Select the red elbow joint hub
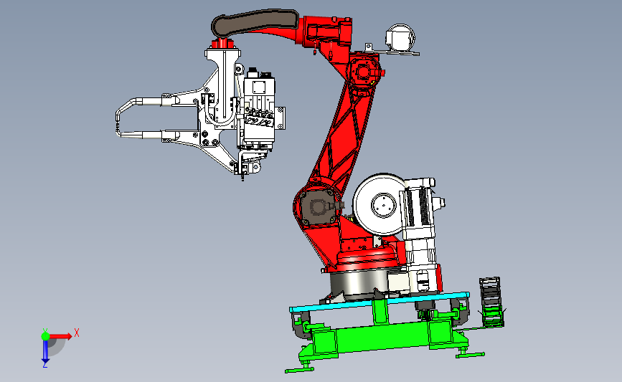Image resolution: width=622 pixels, height=382 pixels. (364, 72)
